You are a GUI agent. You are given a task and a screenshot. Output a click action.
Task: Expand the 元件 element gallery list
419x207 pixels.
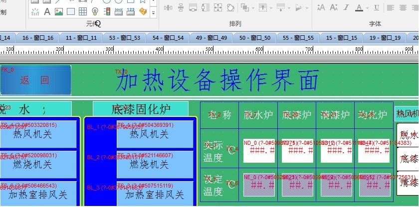point(154,11)
